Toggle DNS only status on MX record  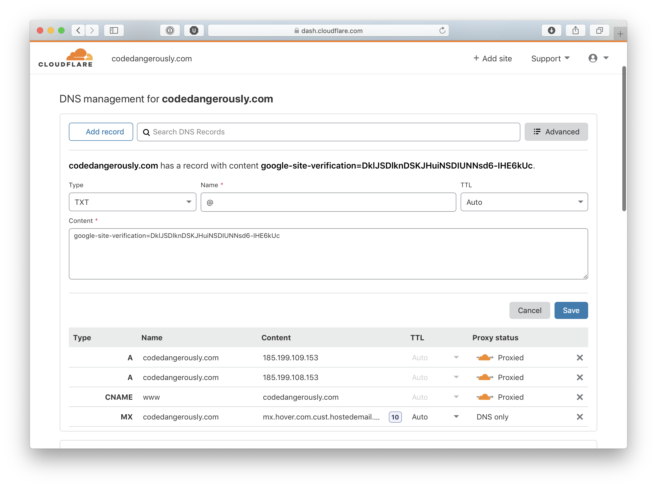coord(492,417)
